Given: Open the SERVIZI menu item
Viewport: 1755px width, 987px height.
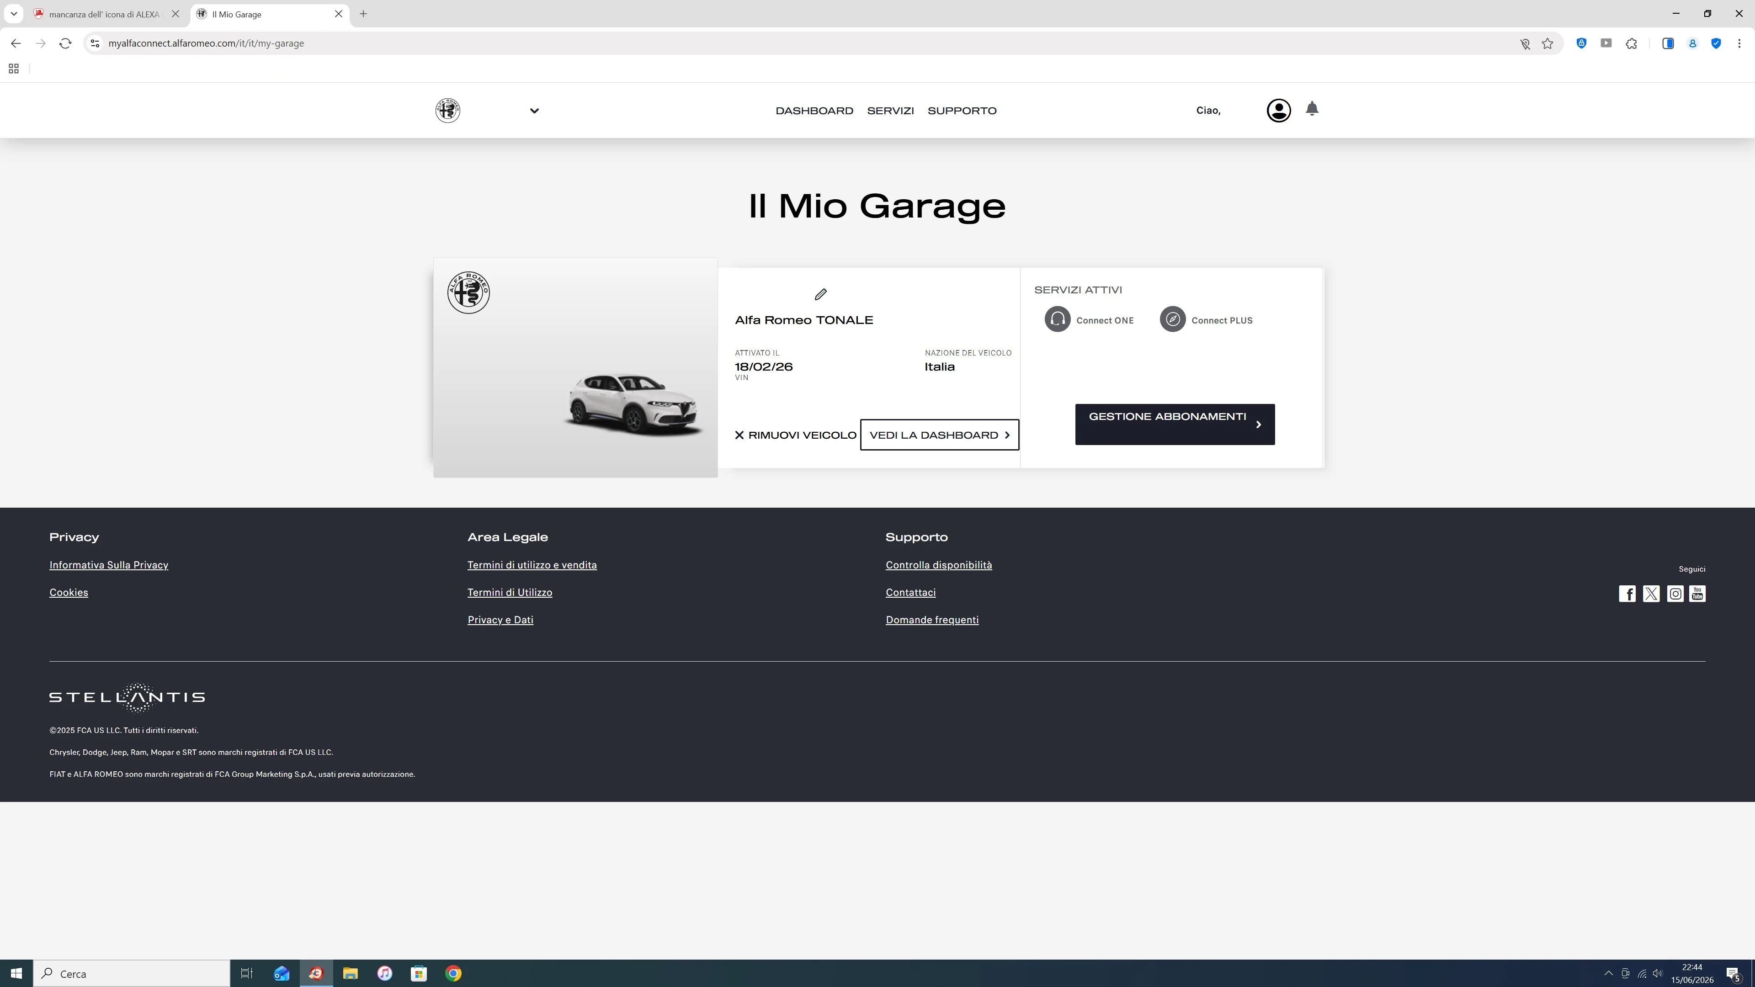Looking at the screenshot, I should point(890,110).
